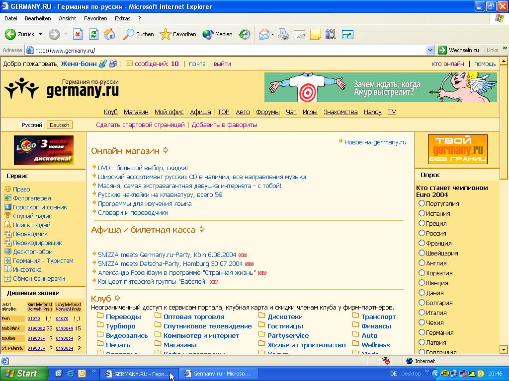Image resolution: width=509 pixels, height=381 pixels.
Task: Open Outlook from the quick launch bar
Action: tap(82, 374)
